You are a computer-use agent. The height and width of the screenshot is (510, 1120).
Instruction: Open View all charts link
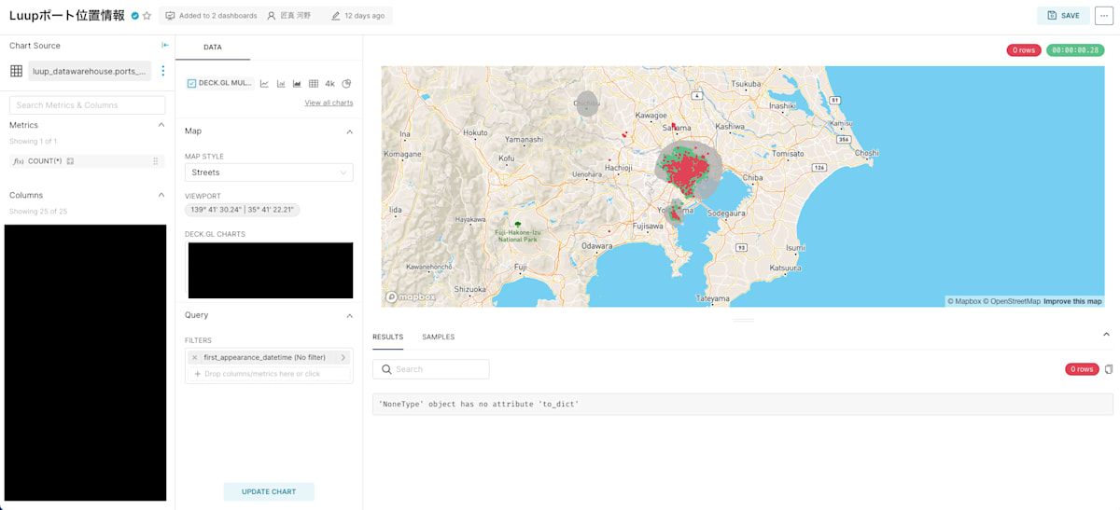[x=329, y=103]
